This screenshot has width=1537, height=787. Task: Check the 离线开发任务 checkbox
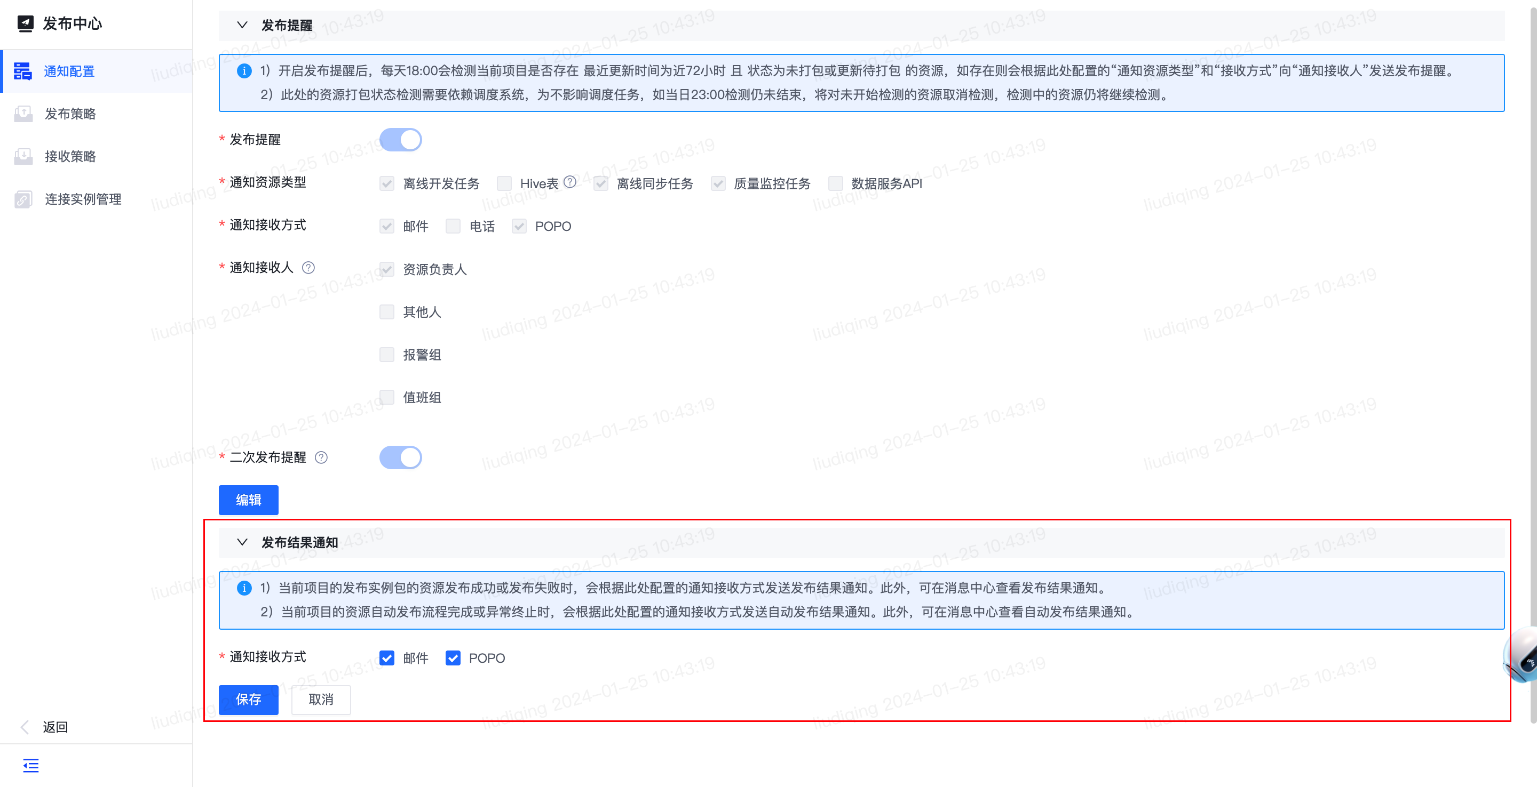click(386, 183)
